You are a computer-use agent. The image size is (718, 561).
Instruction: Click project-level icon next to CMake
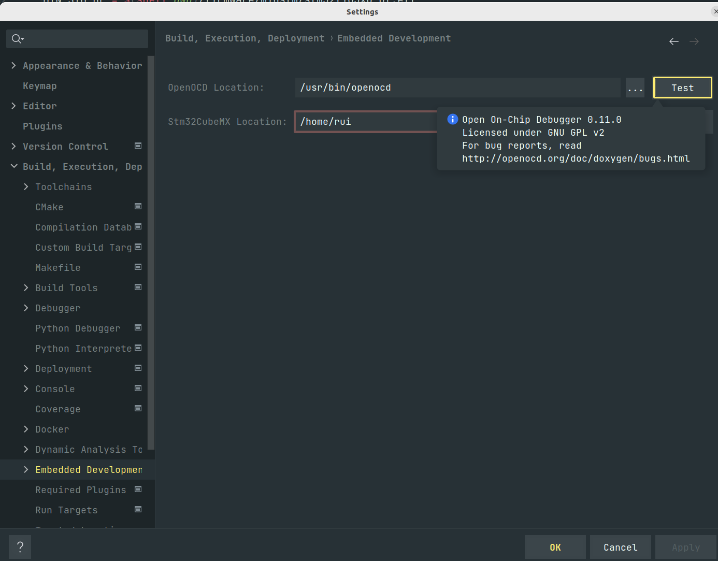click(x=138, y=207)
